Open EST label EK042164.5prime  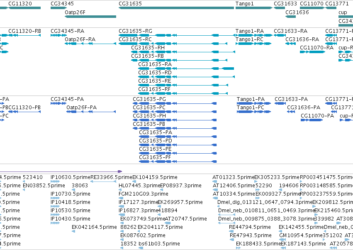(x=94, y=227)
